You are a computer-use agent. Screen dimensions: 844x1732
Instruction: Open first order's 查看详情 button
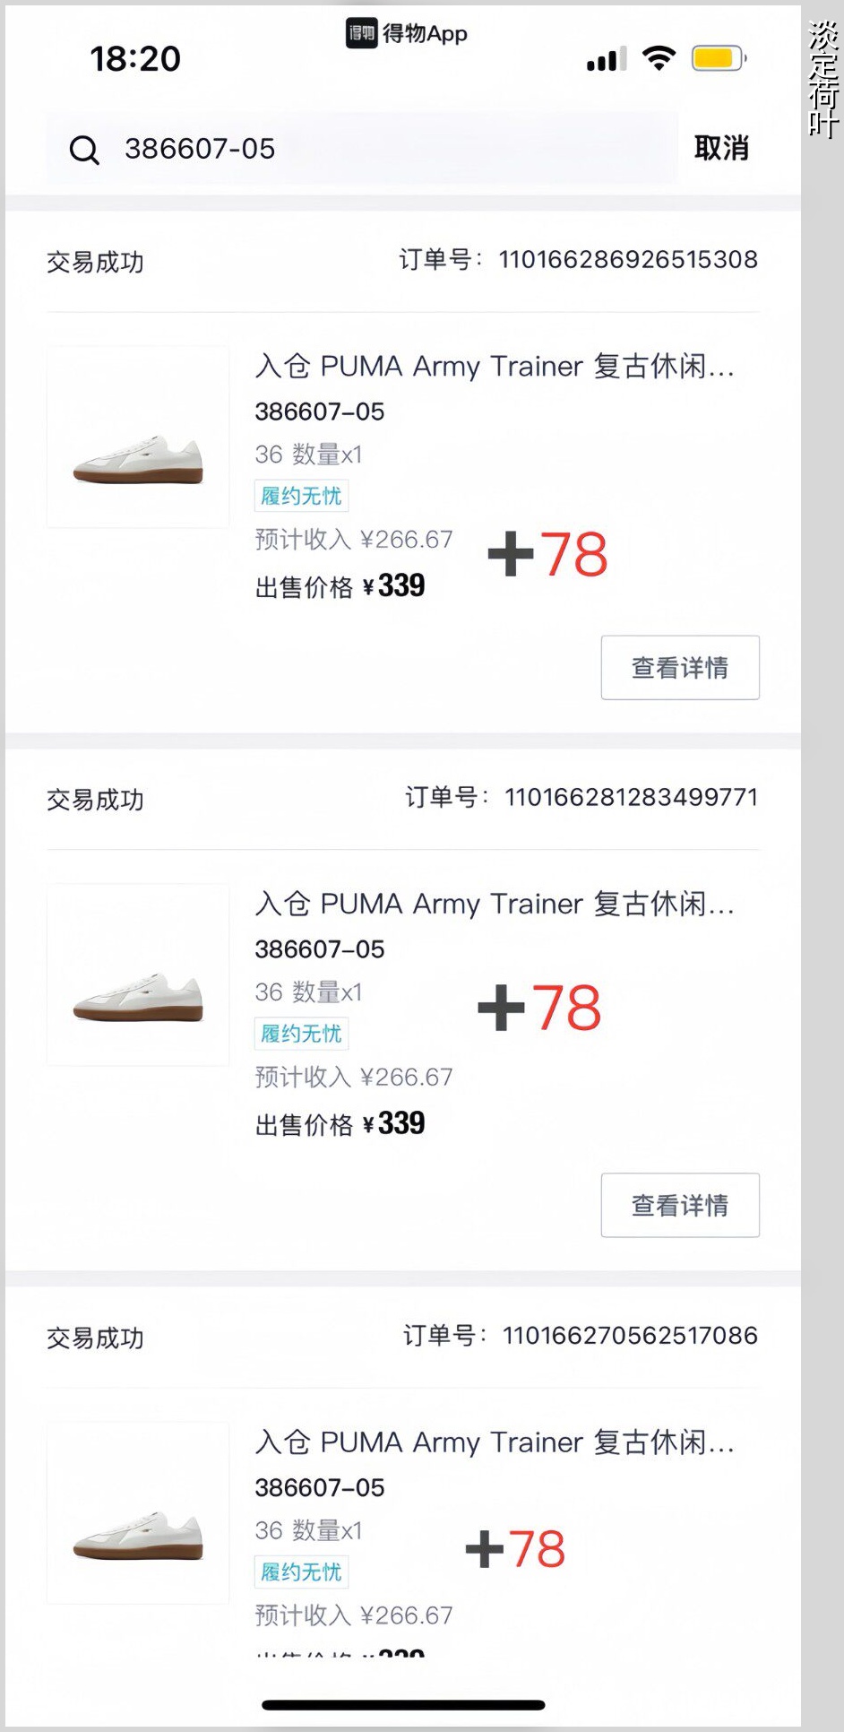point(680,668)
